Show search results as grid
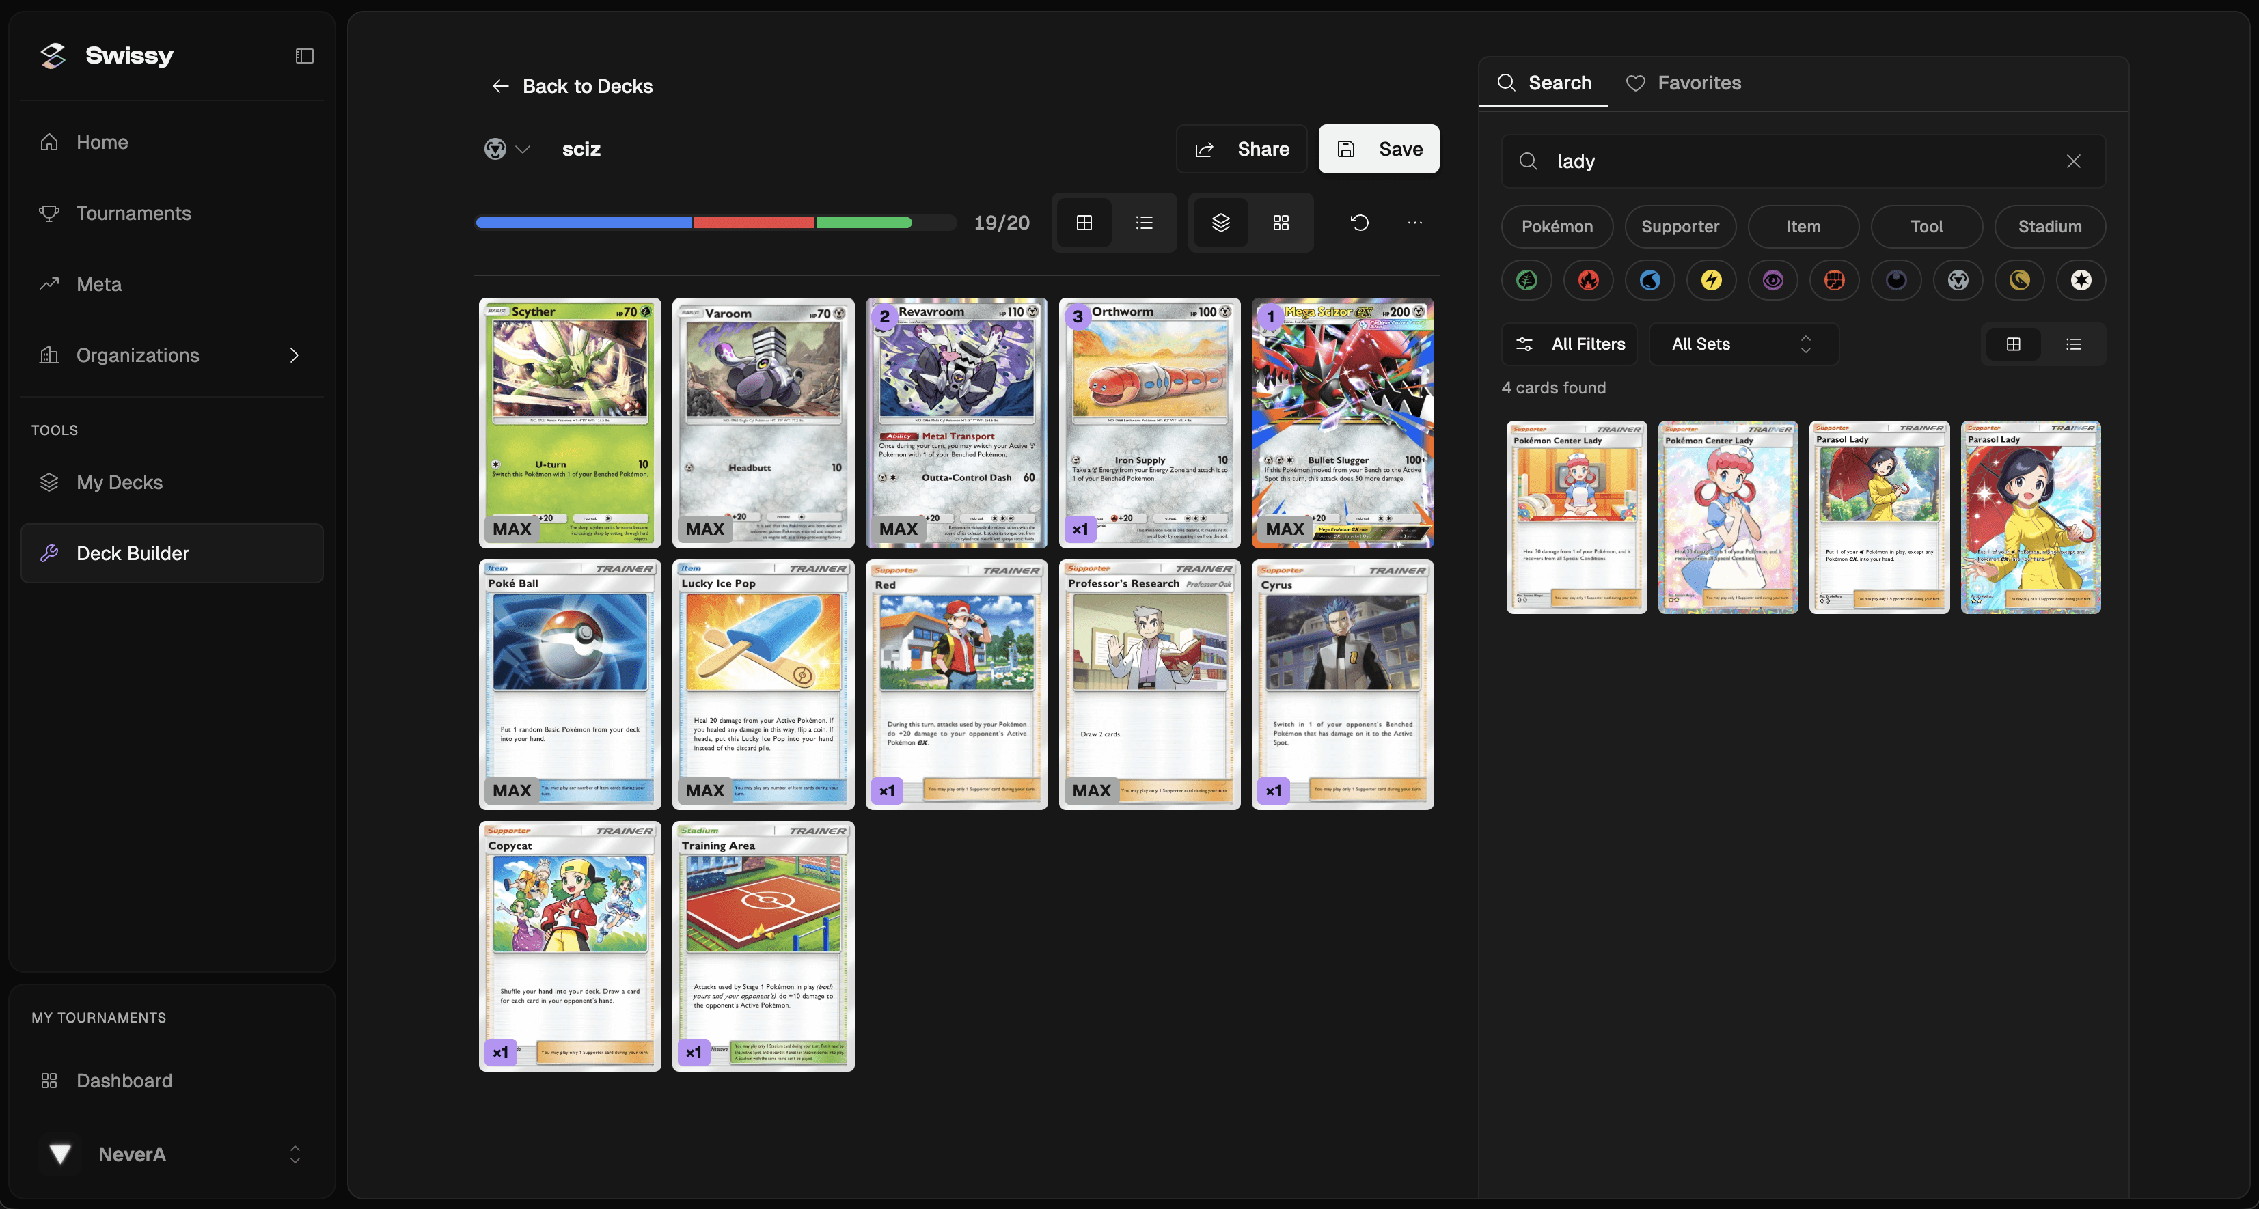 click(2014, 344)
